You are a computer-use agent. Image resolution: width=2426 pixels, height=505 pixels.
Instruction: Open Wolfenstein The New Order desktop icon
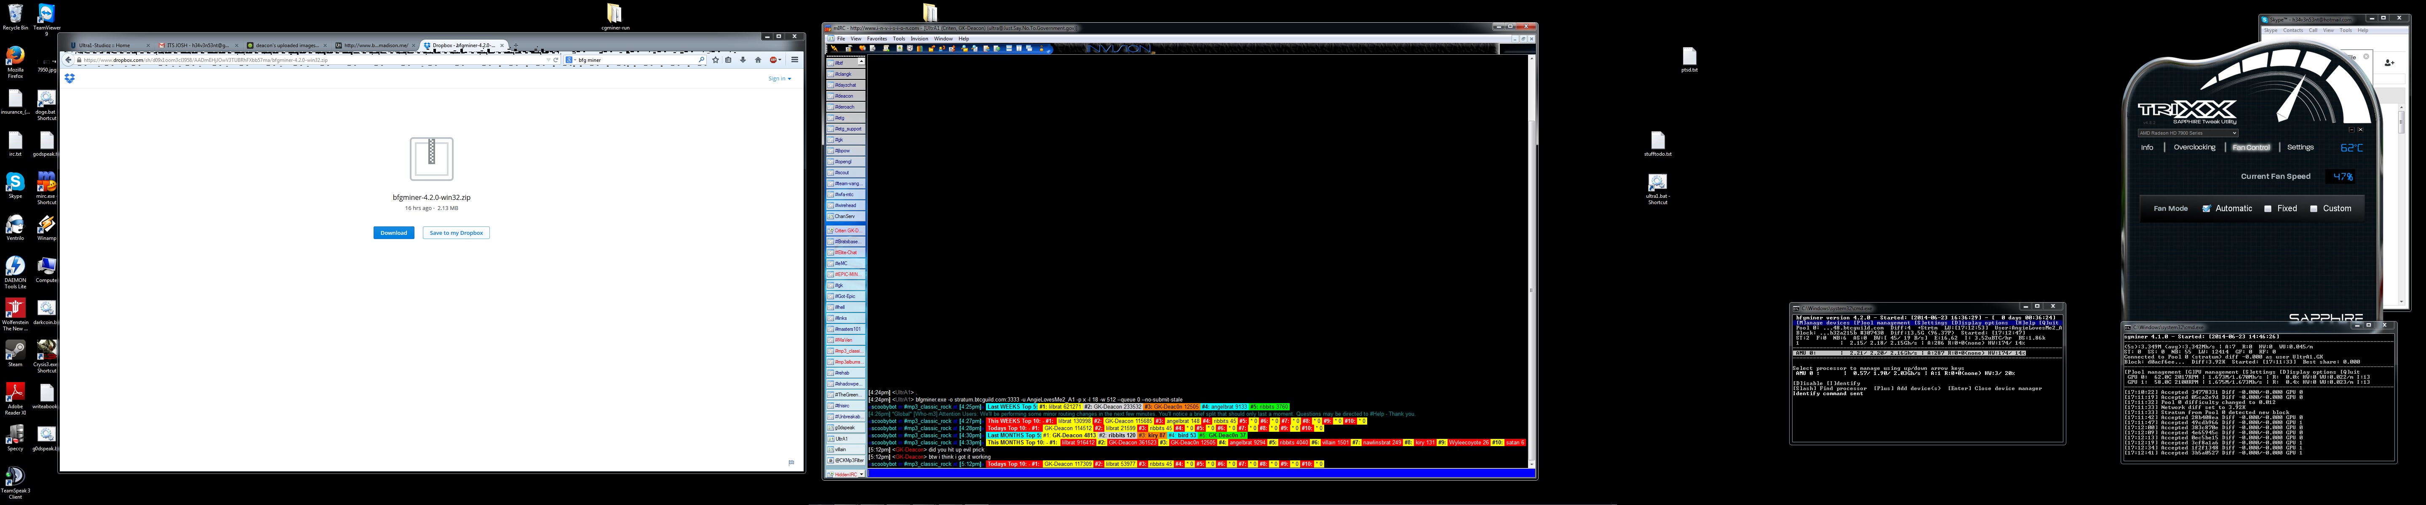(x=15, y=315)
